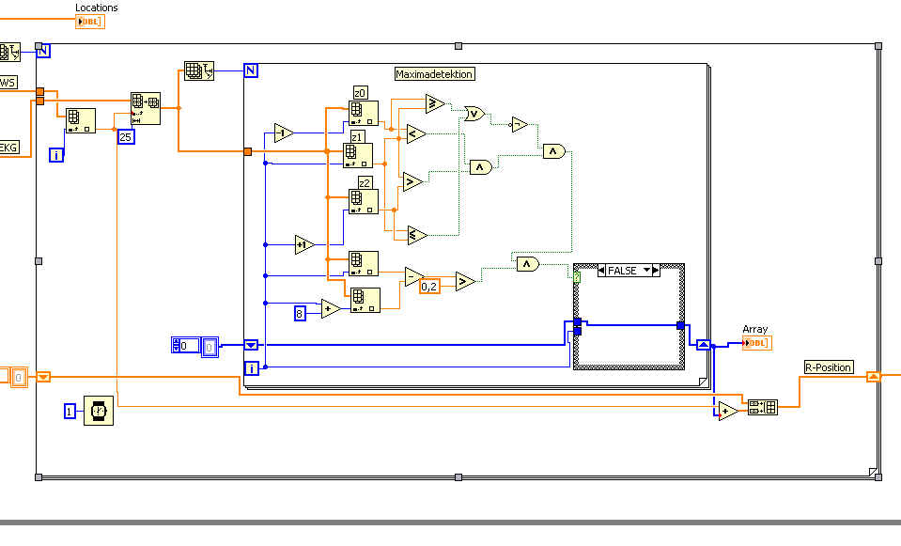Select the Less Or Equal comparison node
Image resolution: width=901 pixels, height=546 pixels.
tap(416, 235)
